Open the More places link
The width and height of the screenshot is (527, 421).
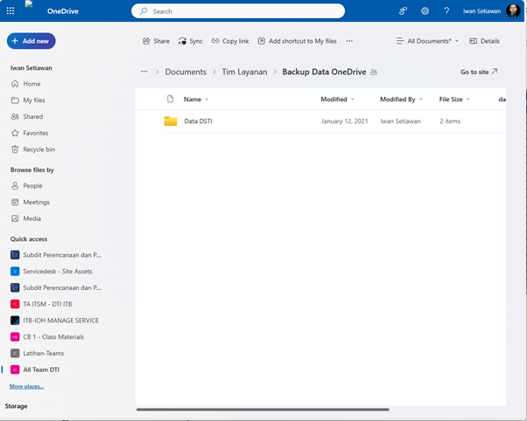26,386
